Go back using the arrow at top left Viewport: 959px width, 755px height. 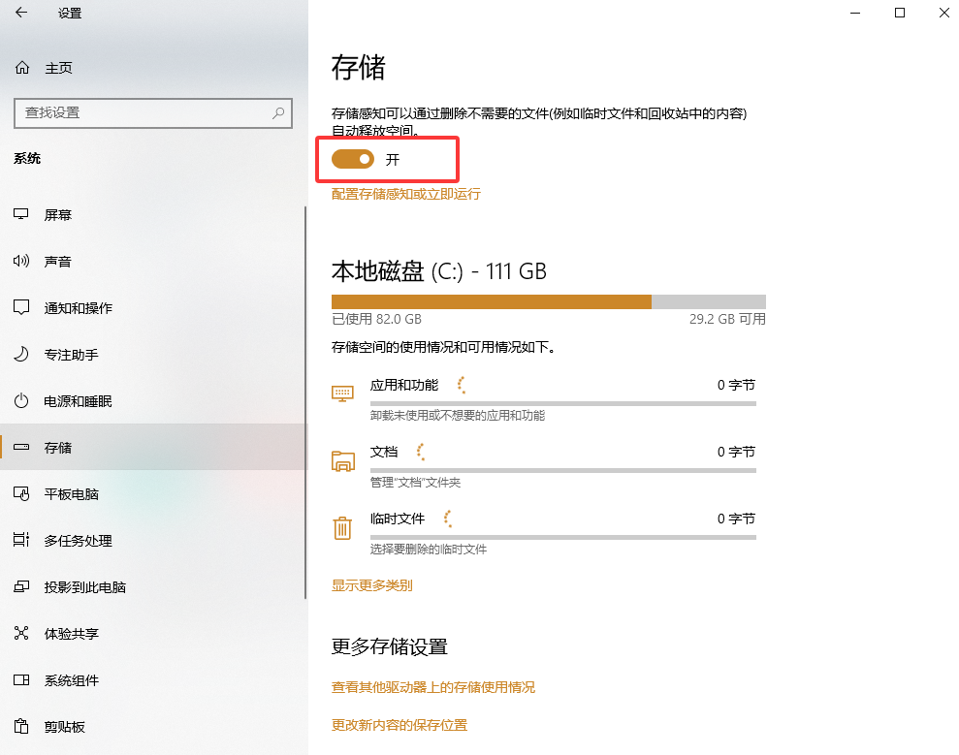pyautogui.click(x=19, y=14)
